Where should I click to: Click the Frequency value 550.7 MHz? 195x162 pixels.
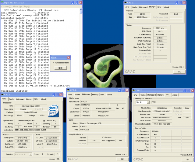[160, 28]
